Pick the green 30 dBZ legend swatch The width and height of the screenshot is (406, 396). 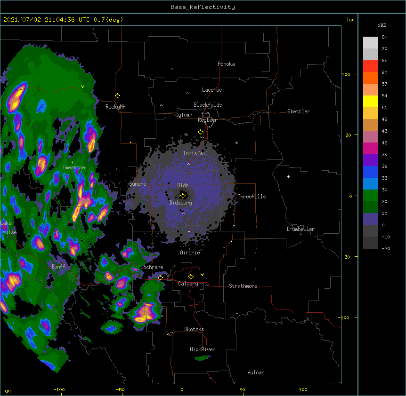[370, 196]
